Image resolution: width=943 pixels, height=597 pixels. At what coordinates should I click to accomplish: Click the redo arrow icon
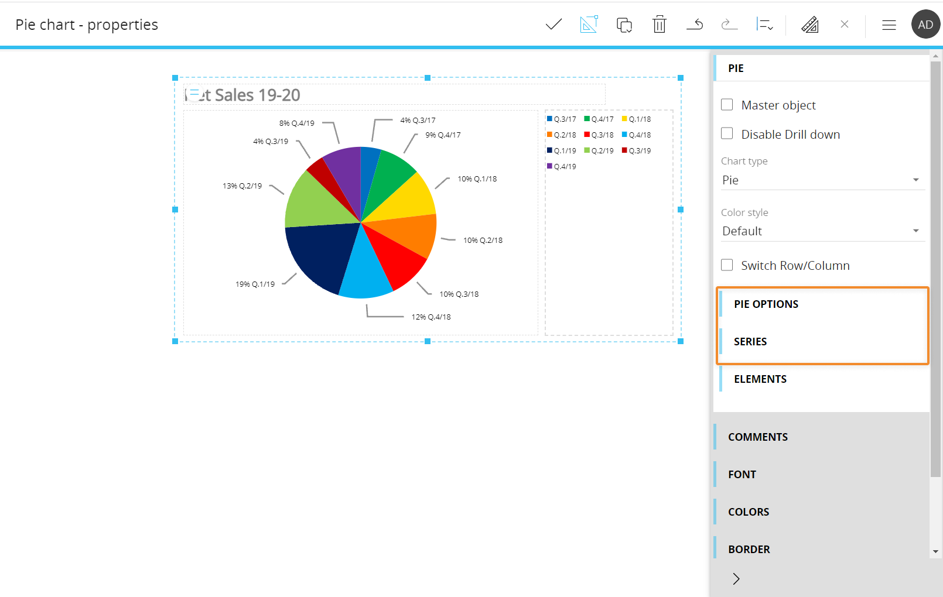pyautogui.click(x=729, y=25)
